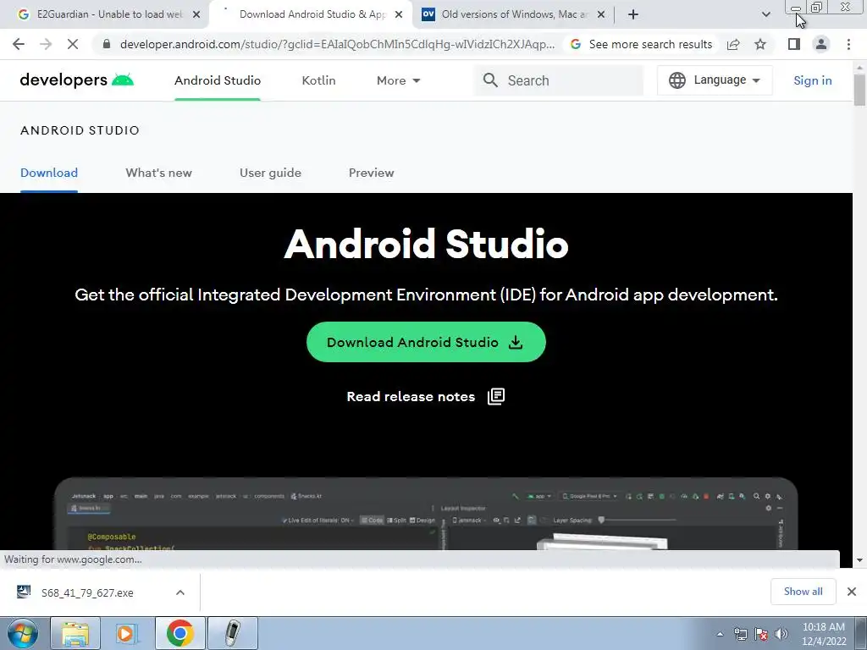Click the Android Studio IDE screenshot
Viewport: 867px width, 650px height.
click(x=426, y=514)
